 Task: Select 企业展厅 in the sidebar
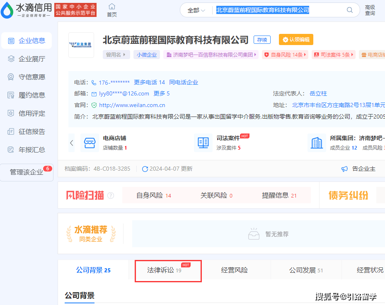27,59
